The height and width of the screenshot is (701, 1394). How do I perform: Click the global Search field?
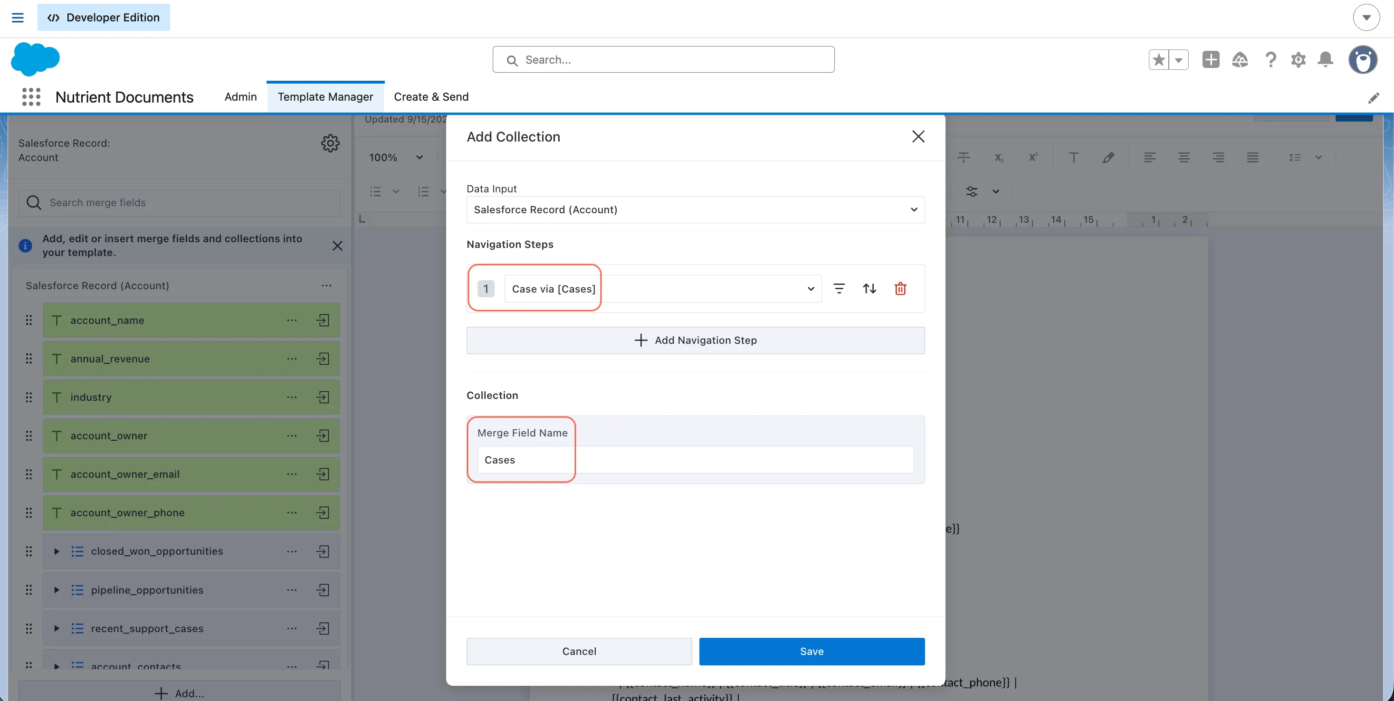coord(663,59)
